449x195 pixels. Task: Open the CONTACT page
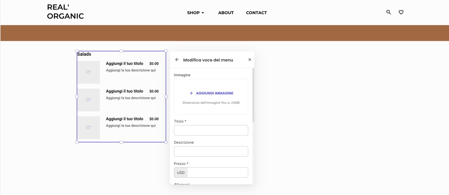256,13
